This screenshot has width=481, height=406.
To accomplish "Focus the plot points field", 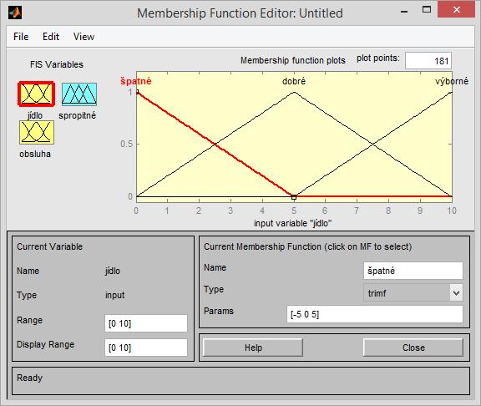I will (428, 61).
